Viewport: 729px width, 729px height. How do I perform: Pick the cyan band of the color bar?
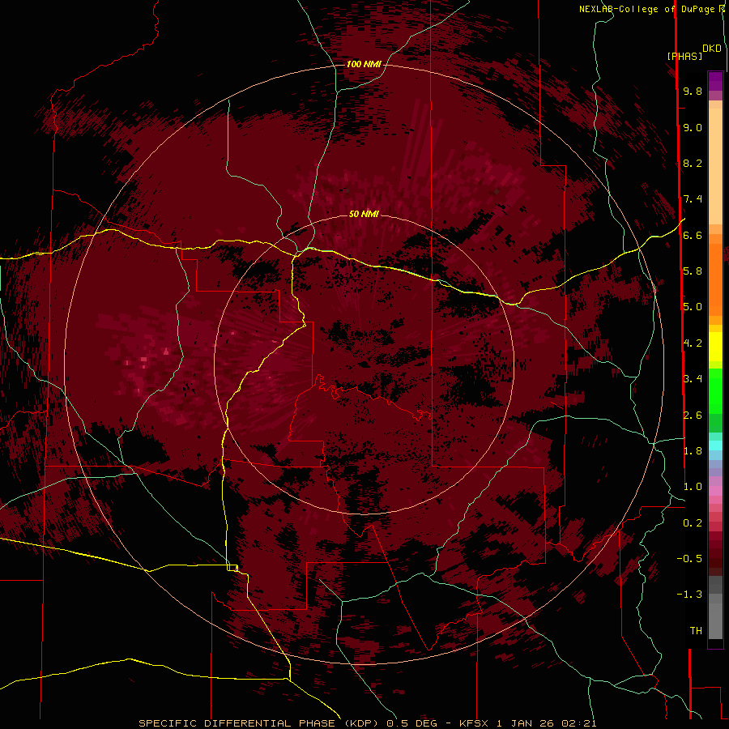pos(715,446)
